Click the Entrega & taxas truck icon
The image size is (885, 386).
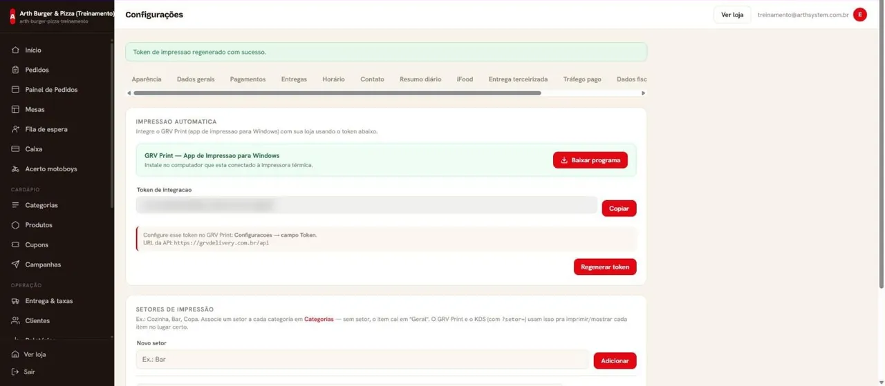pos(15,301)
